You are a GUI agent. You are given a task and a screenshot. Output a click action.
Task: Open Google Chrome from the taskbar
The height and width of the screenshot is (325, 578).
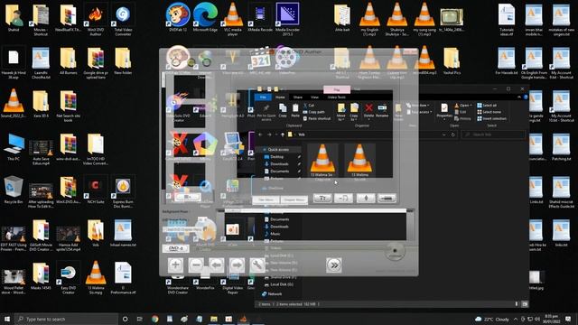(x=154, y=319)
